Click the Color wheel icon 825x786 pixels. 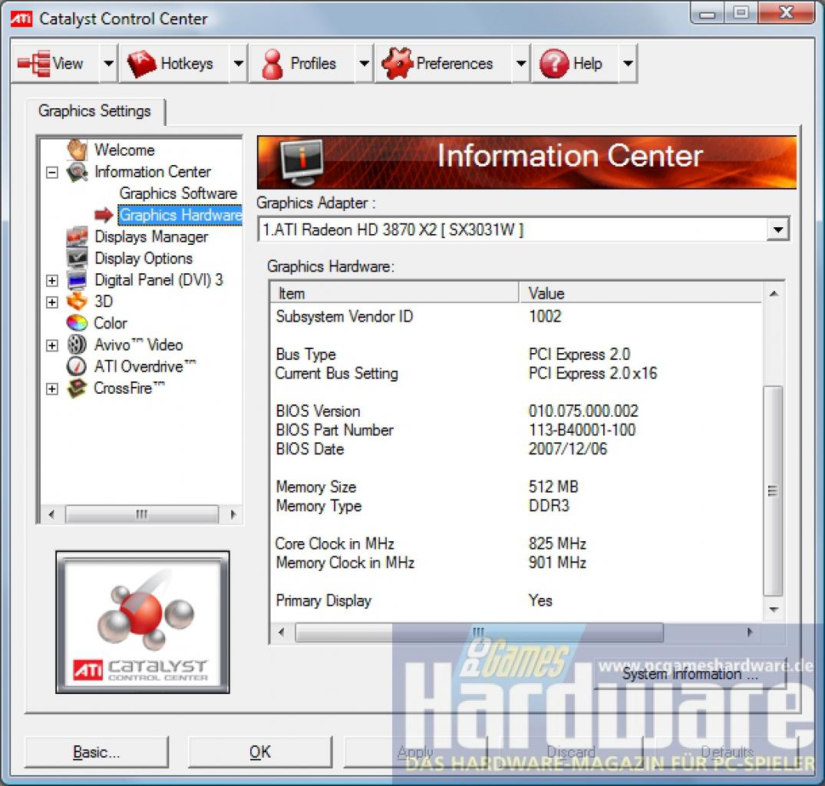tap(77, 323)
